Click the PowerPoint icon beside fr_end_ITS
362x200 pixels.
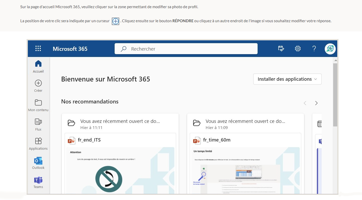point(71,140)
